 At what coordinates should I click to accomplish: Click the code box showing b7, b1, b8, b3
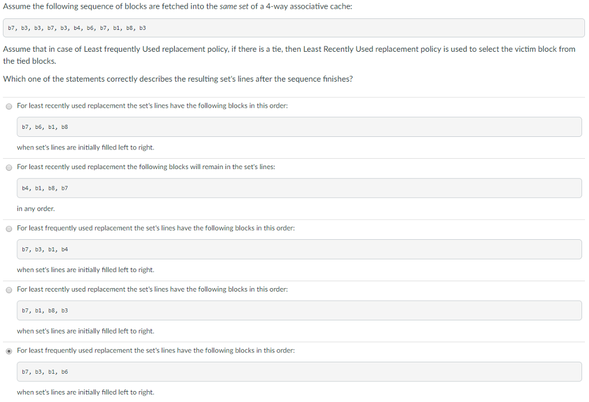pyautogui.click(x=299, y=311)
